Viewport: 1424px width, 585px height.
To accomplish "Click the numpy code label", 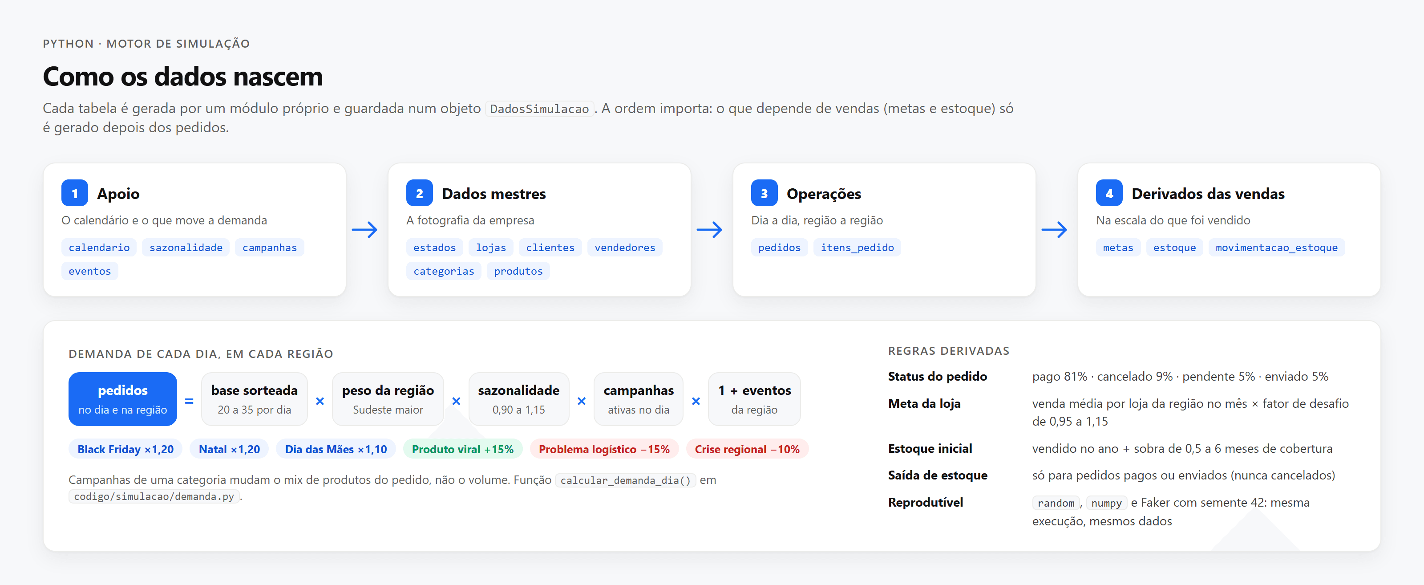I will pos(1106,503).
